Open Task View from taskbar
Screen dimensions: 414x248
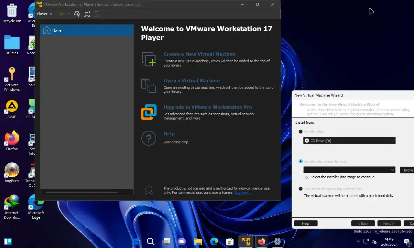166,241
